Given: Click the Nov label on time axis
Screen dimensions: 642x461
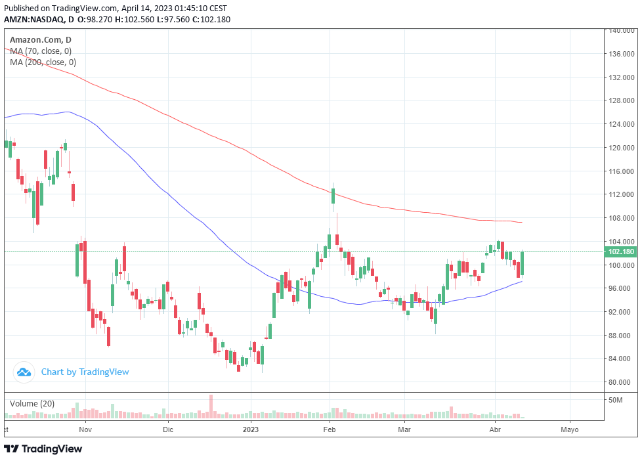Looking at the screenshot, I should pyautogui.click(x=85, y=429).
